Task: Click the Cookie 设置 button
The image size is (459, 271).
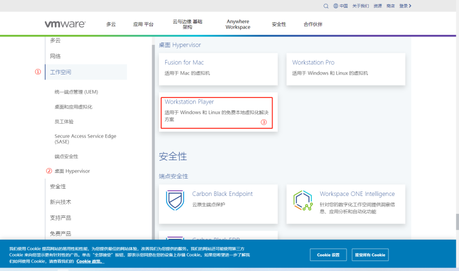Action: pyautogui.click(x=328, y=255)
